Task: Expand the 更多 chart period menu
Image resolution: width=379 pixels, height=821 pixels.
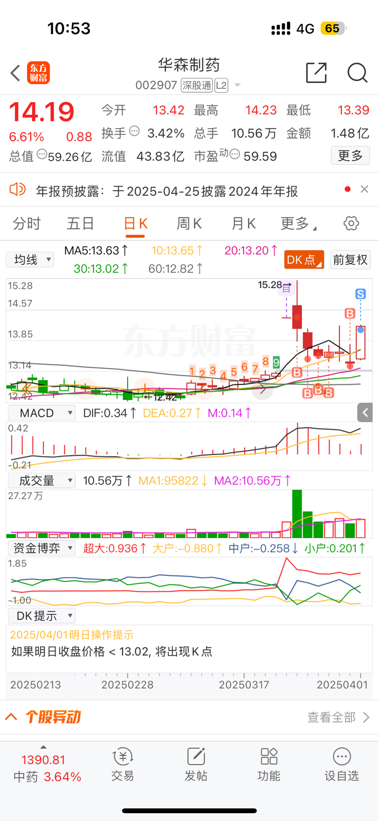Action: coord(298,223)
